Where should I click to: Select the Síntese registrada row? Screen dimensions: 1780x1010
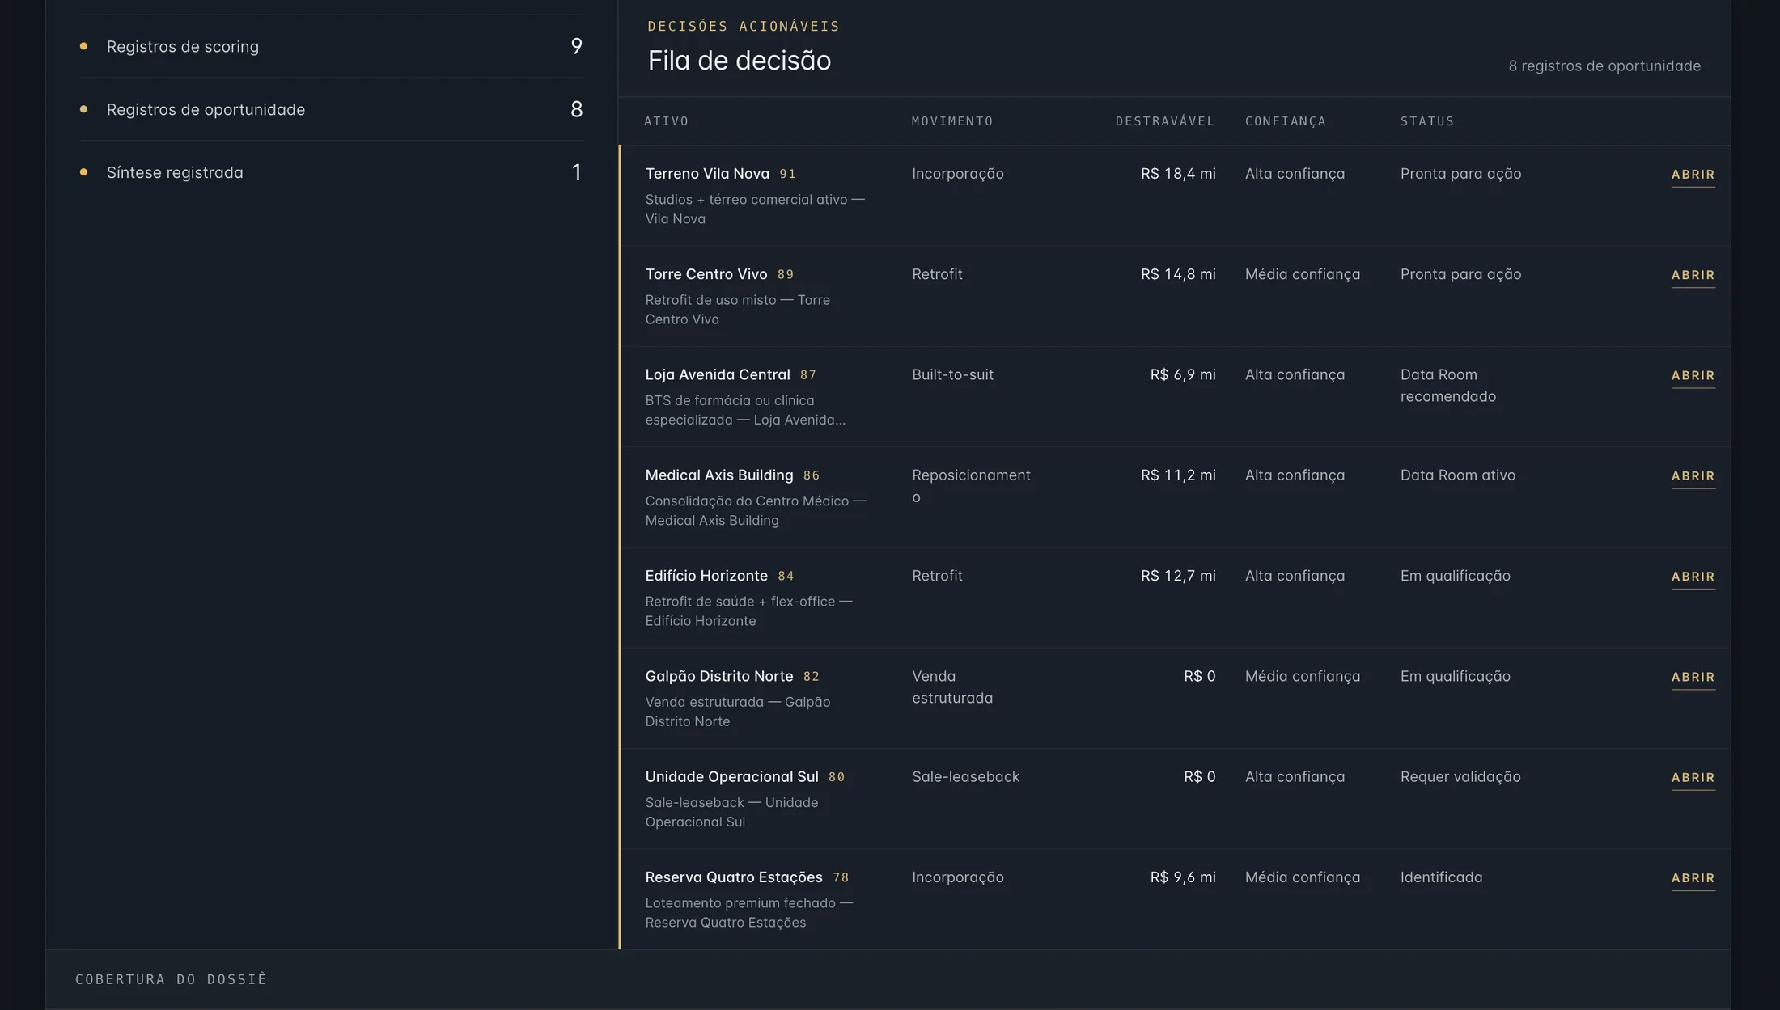pyautogui.click(x=332, y=172)
